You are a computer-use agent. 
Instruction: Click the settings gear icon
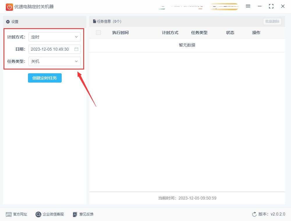(8, 22)
